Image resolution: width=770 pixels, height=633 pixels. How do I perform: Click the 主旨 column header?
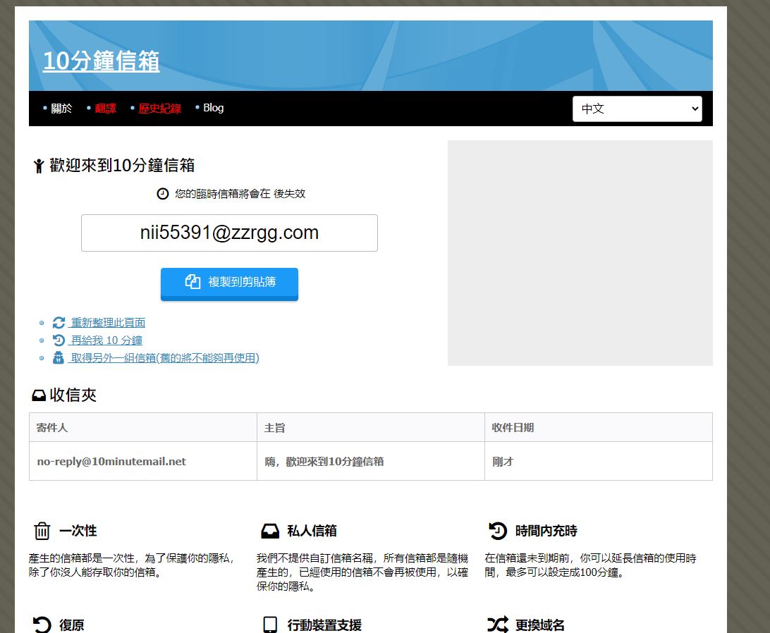coord(371,427)
